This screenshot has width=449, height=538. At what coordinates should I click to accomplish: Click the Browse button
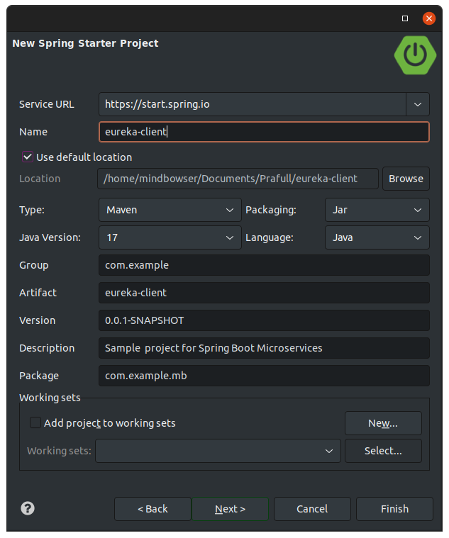[x=406, y=179]
